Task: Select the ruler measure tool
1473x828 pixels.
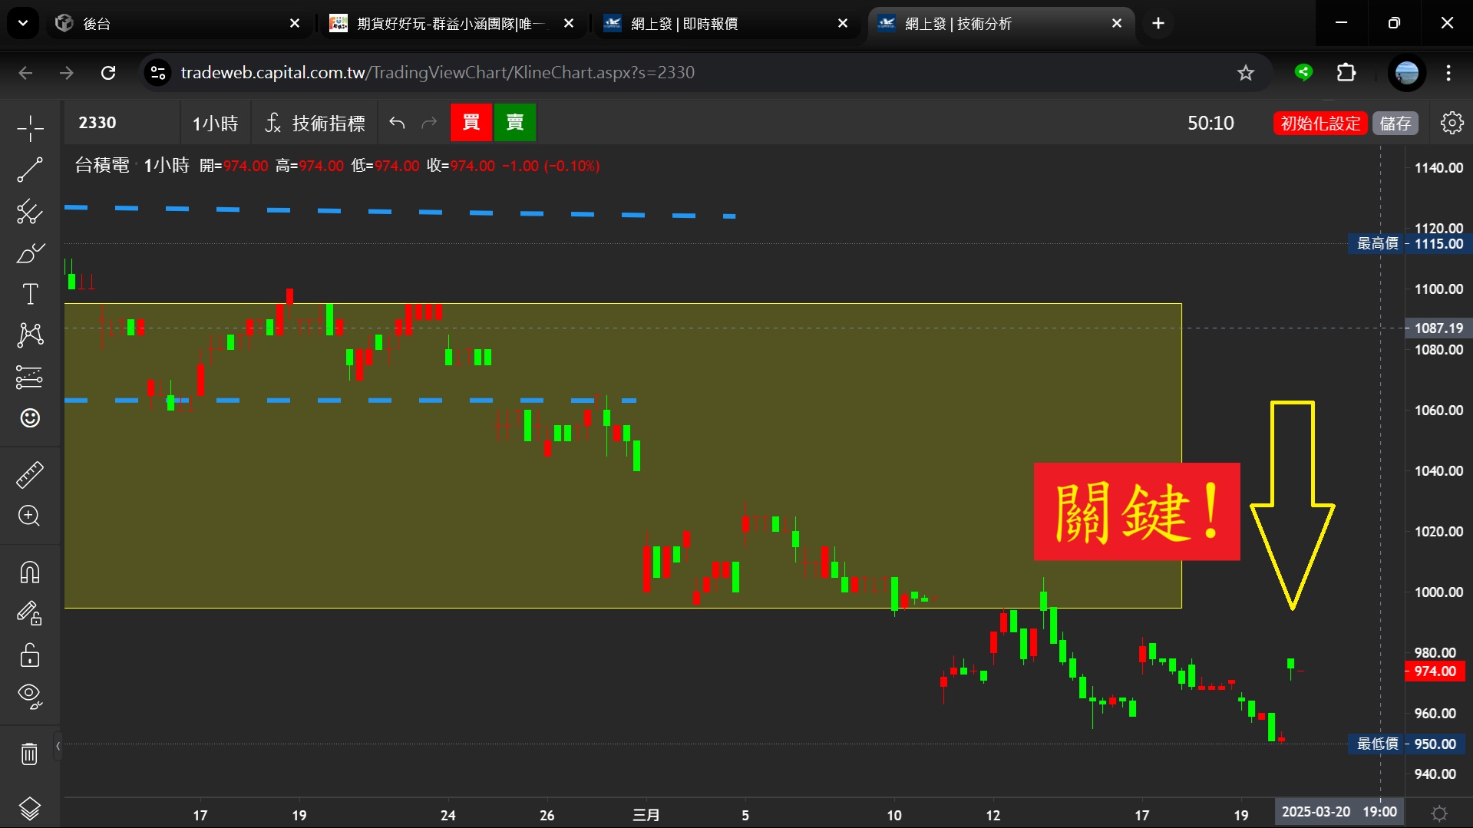Action: 30,475
